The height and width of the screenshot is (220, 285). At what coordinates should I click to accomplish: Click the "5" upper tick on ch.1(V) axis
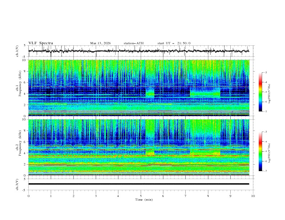[x=25, y=45]
